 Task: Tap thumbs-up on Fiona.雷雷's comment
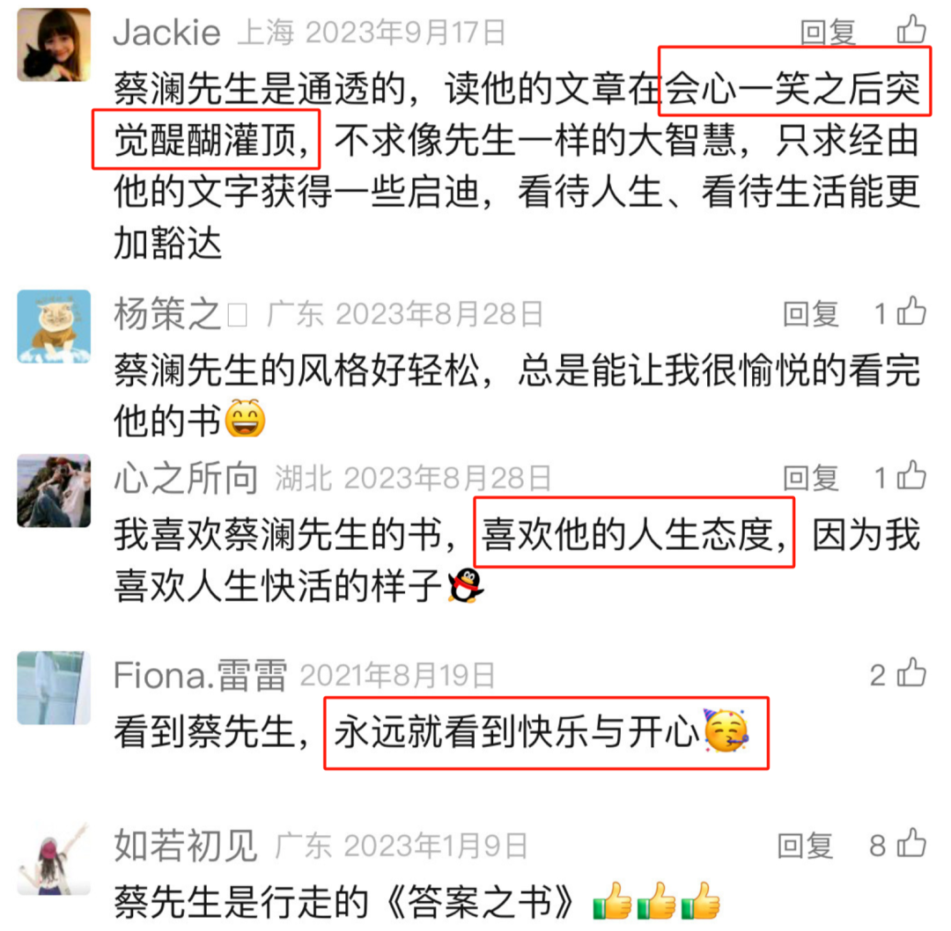(911, 673)
